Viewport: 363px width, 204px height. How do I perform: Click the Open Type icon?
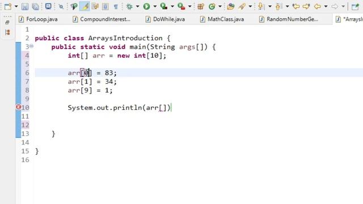(x=230, y=6)
